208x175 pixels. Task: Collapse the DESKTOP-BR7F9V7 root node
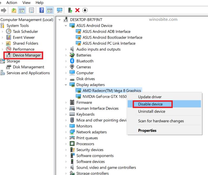[x=60, y=20]
